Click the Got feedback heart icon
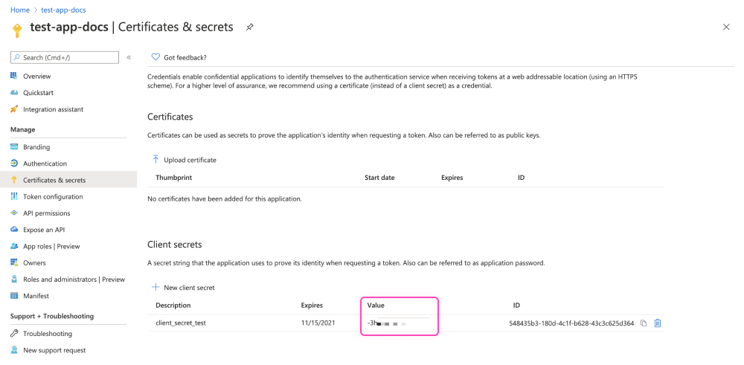Screen dimensions: 744x365 coord(155,57)
